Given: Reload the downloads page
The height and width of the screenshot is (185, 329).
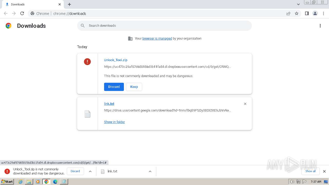Looking at the screenshot, I should tap(22, 13).
